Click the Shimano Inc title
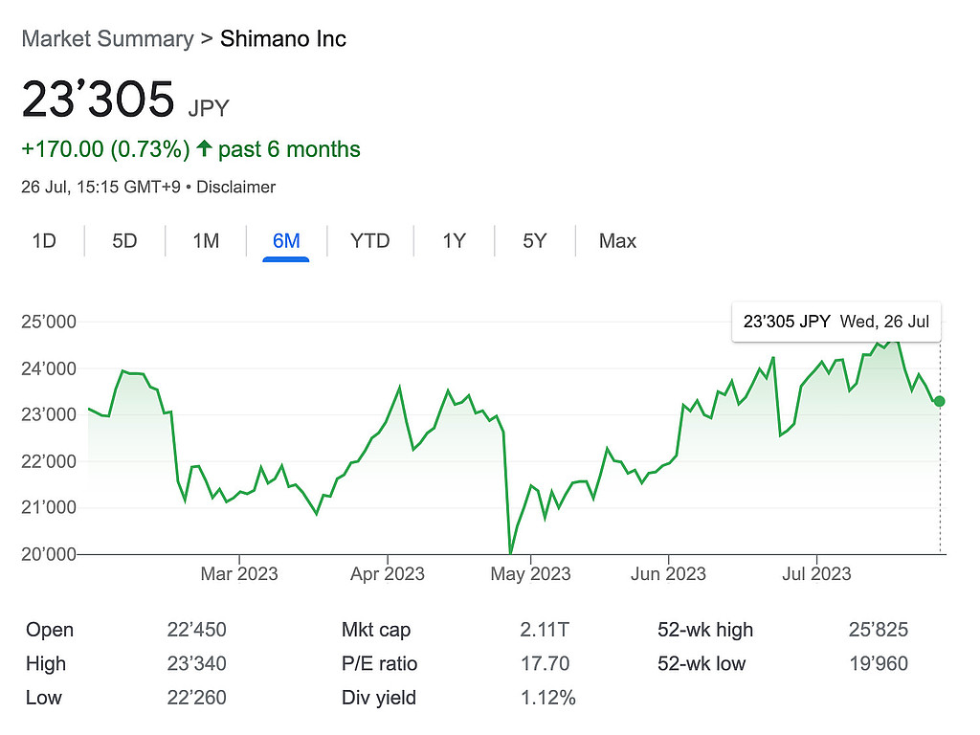This screenshot has height=735, width=980. point(283,39)
